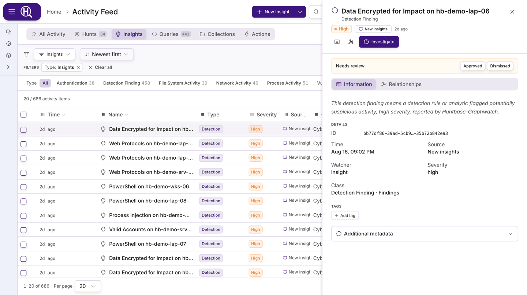Open the New Insight dropdown arrow
This screenshot has height=295, width=527.
[x=300, y=12]
